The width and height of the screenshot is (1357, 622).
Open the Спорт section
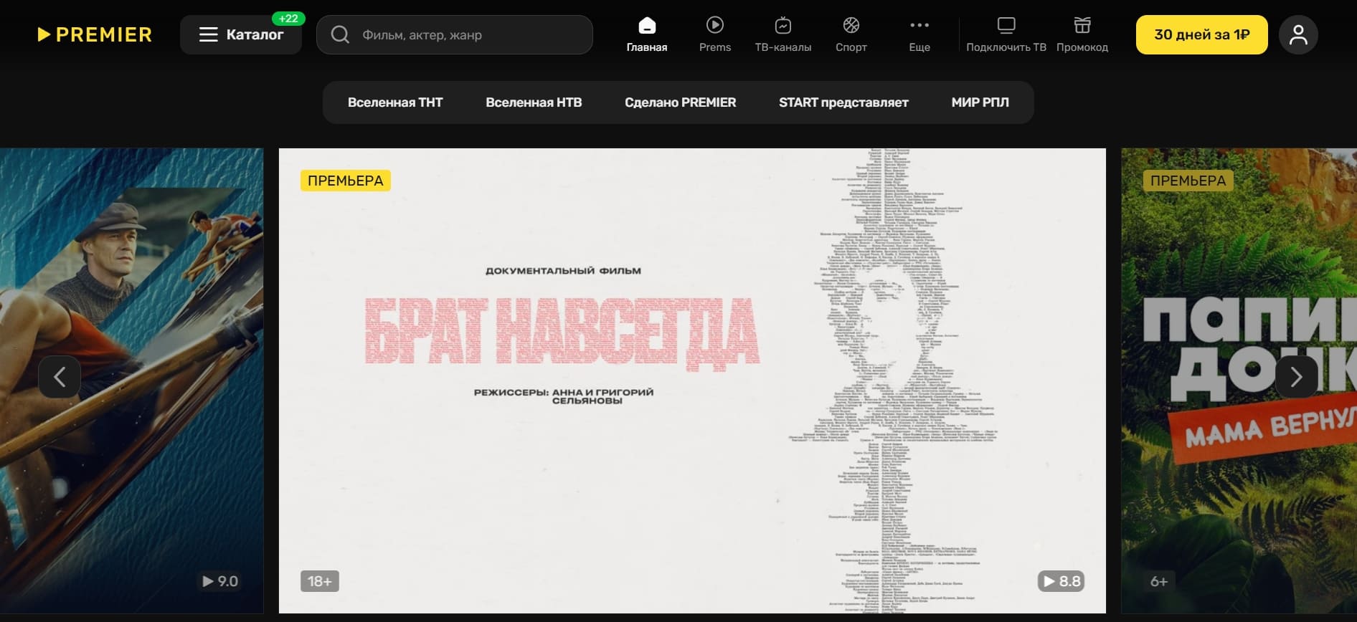851,34
